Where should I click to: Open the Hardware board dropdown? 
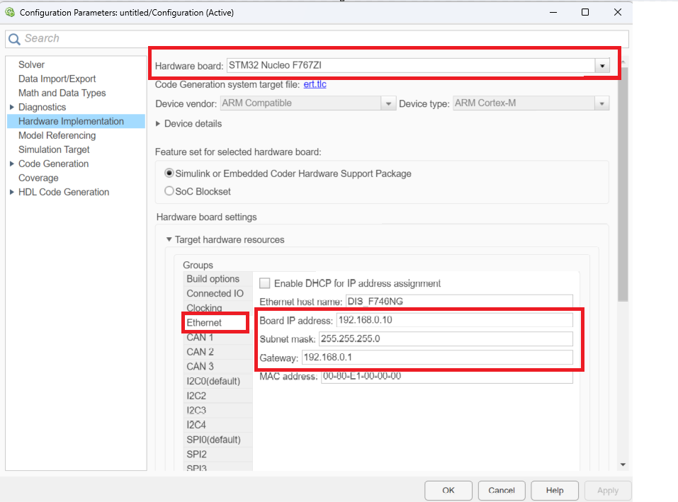pyautogui.click(x=601, y=65)
